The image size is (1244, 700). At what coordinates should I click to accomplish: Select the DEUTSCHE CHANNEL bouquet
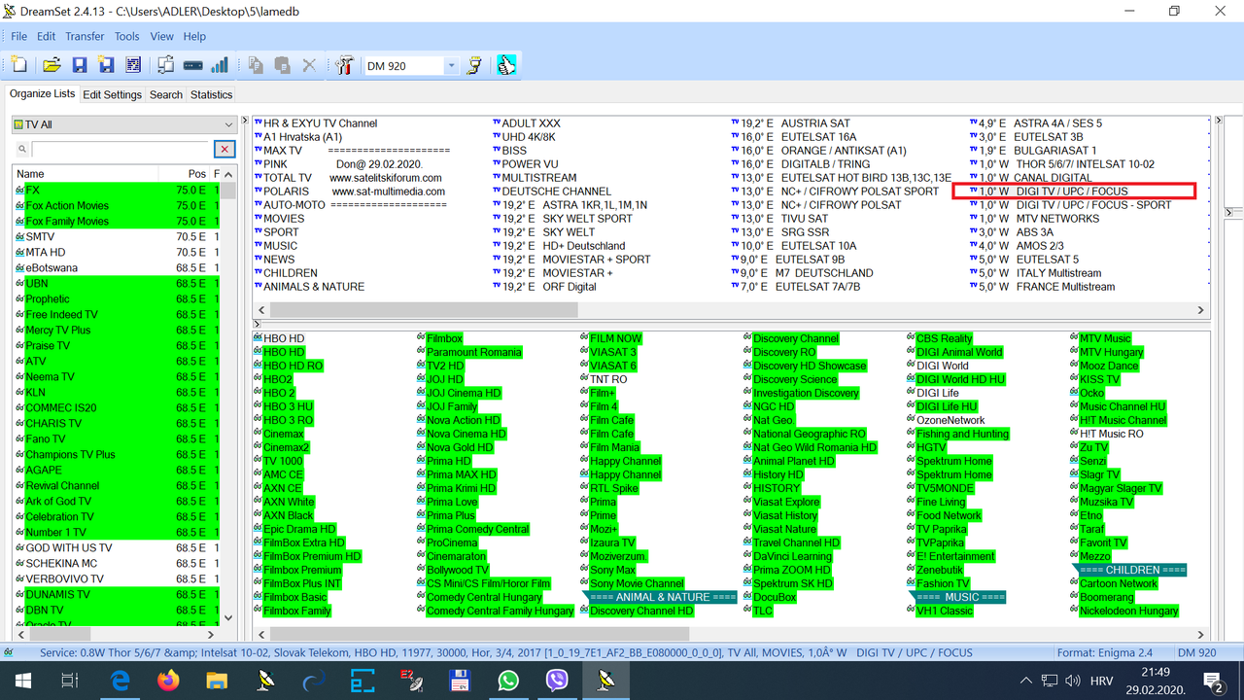(552, 192)
